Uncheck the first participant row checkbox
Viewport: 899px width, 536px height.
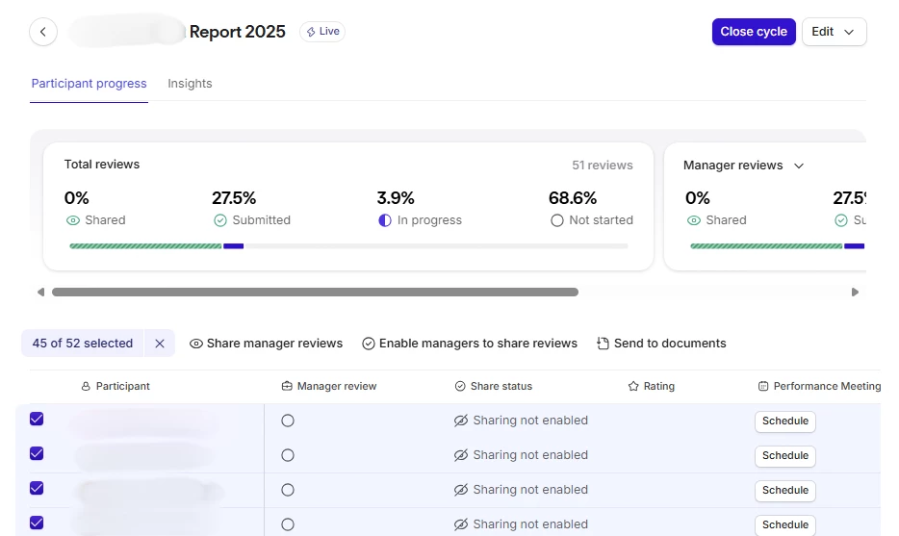pyautogui.click(x=37, y=420)
